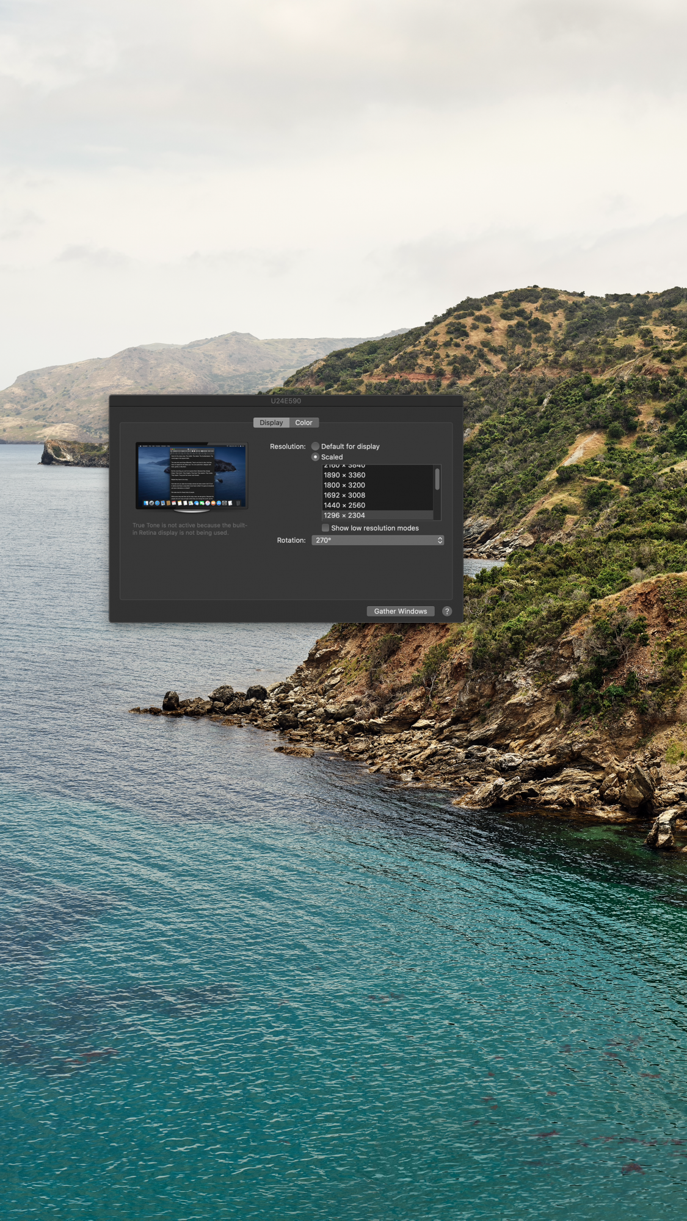The image size is (687, 1221).
Task: Pick the 1440 × 2560 resolution
Action: pyautogui.click(x=377, y=505)
